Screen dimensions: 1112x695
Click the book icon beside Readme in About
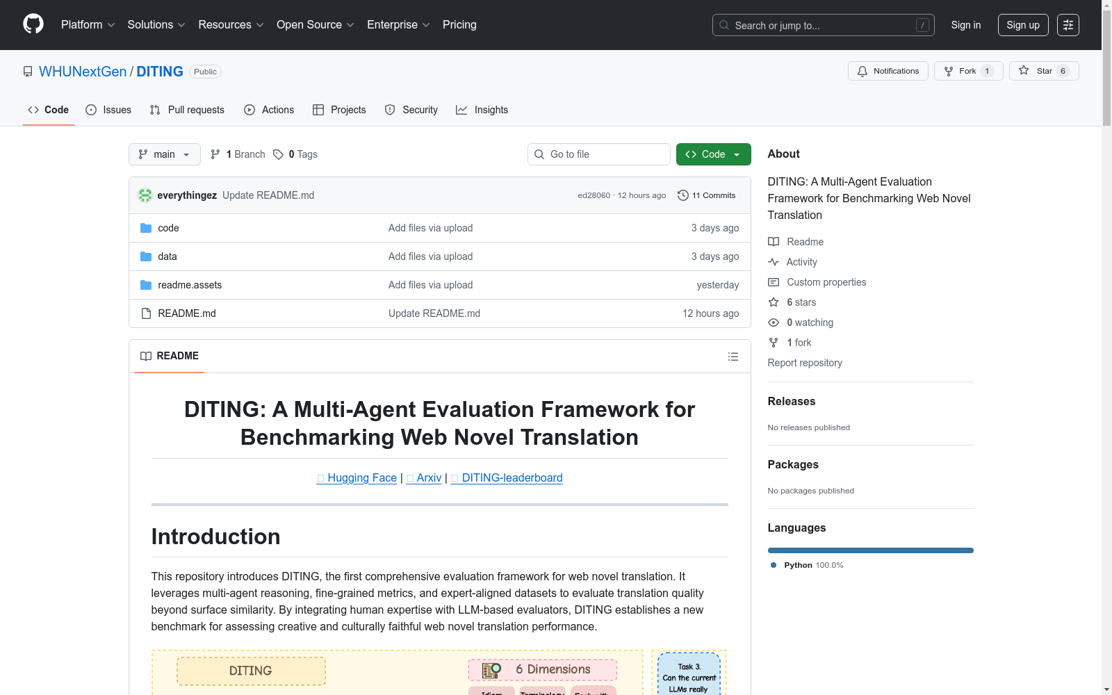pos(774,242)
